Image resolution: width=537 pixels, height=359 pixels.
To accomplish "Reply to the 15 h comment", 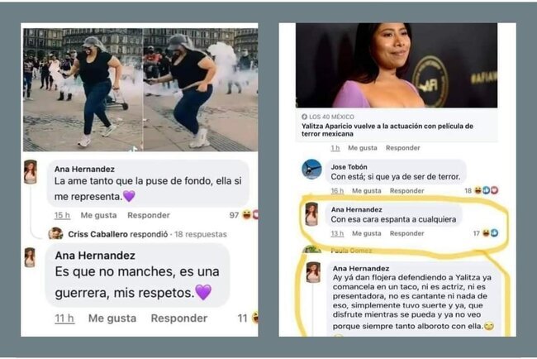I will point(148,215).
